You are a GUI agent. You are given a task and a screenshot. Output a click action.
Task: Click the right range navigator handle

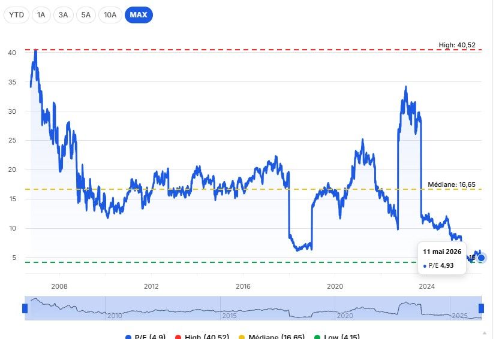pyautogui.click(x=481, y=308)
